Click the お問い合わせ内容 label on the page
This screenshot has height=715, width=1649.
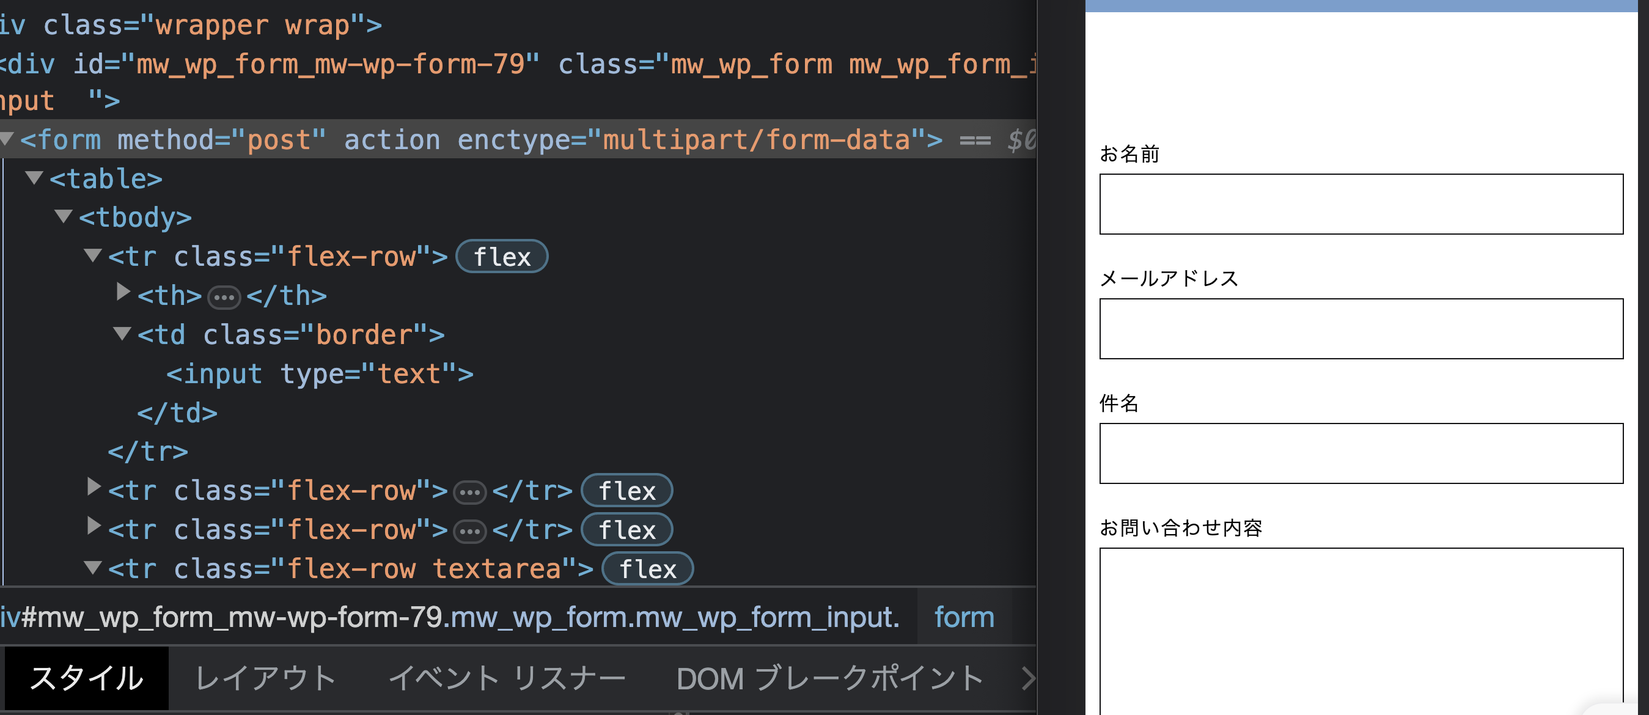[x=1181, y=529]
